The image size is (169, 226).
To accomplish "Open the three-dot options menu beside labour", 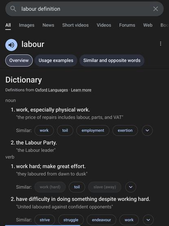I will tap(160, 44).
